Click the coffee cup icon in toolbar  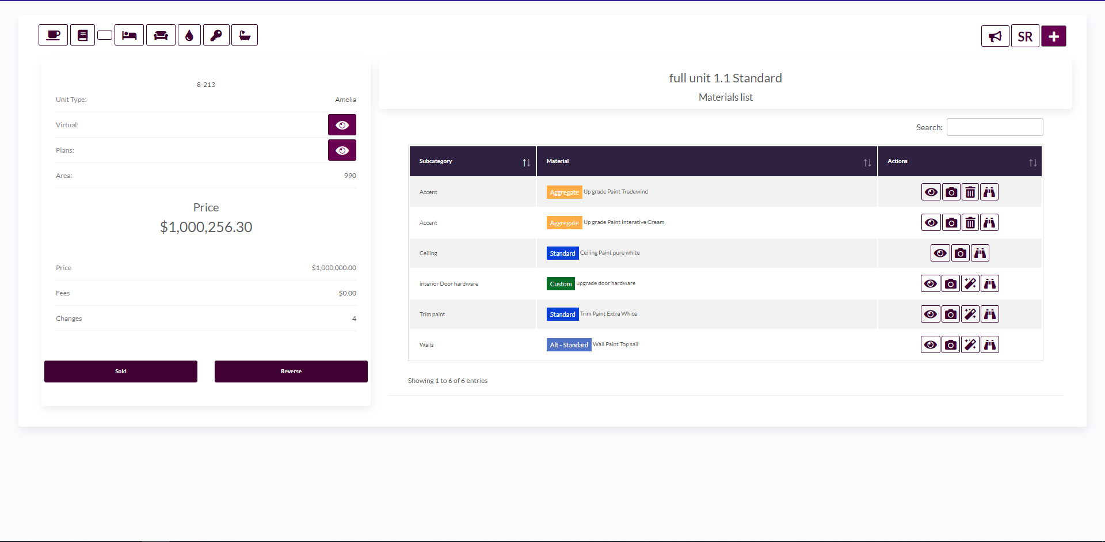pyautogui.click(x=53, y=35)
